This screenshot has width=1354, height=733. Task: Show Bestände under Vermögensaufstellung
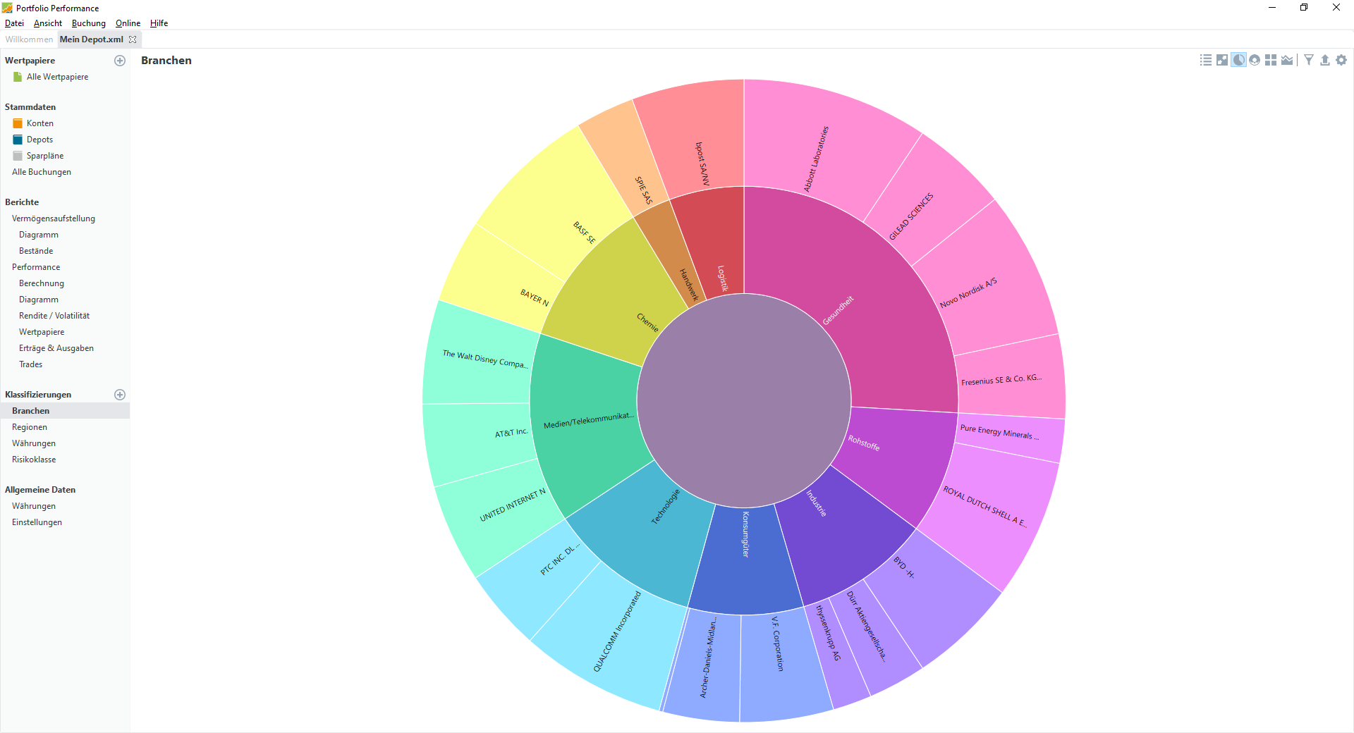click(x=36, y=251)
